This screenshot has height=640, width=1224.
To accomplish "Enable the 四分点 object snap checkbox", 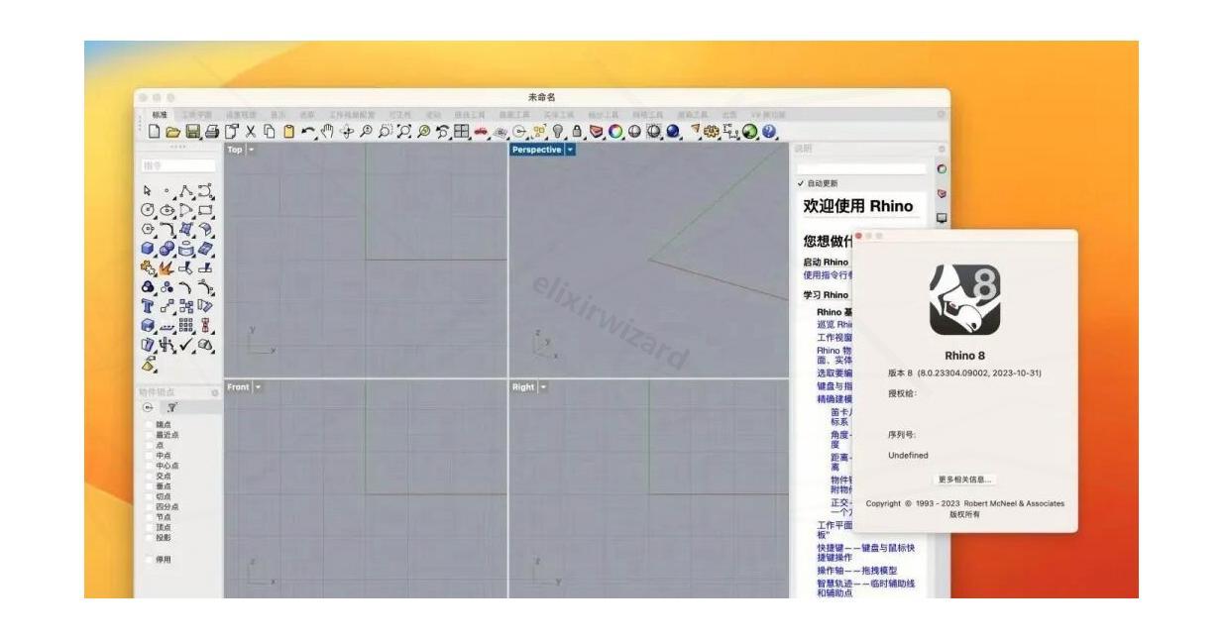I will pyautogui.click(x=150, y=506).
